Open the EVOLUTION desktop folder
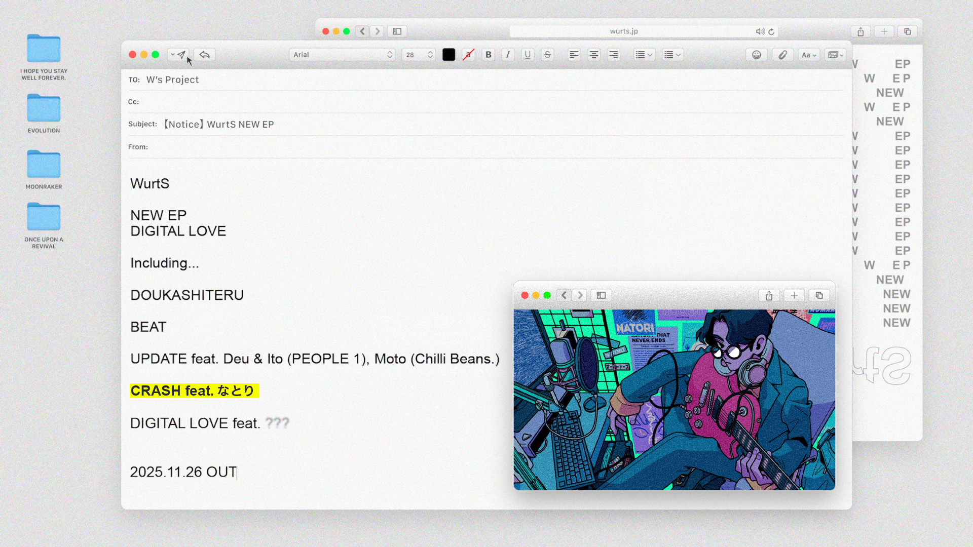This screenshot has height=547, width=973. pos(44,109)
